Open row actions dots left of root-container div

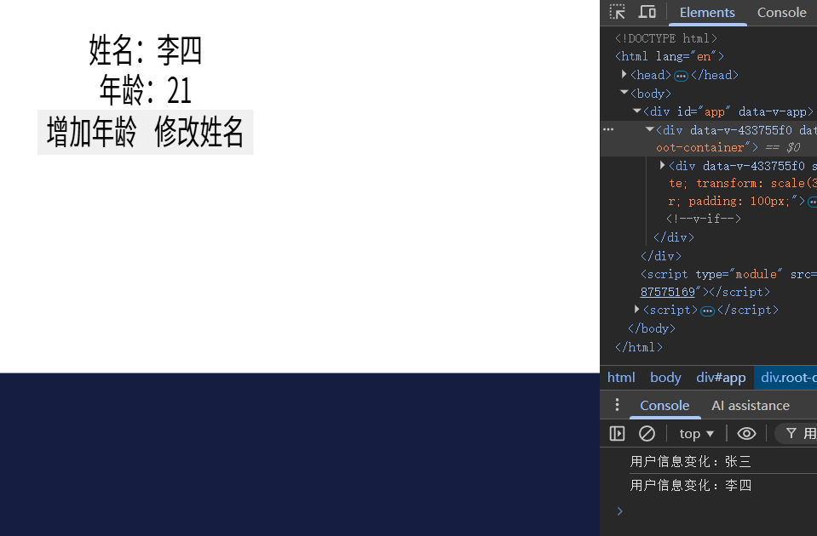608,129
